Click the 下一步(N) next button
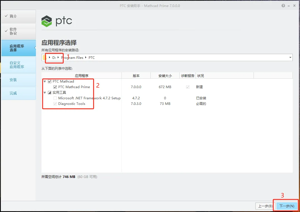The image size is (300, 212). (x=287, y=206)
